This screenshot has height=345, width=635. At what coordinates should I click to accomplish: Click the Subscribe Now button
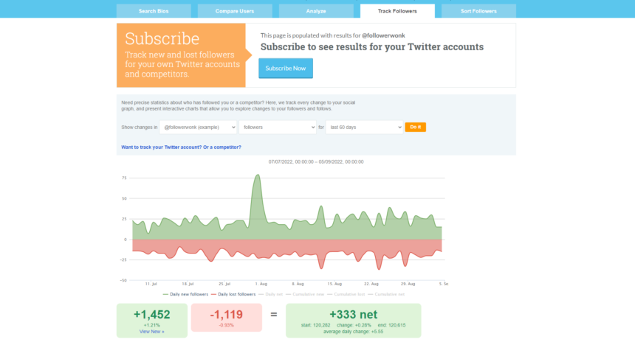[x=285, y=68]
